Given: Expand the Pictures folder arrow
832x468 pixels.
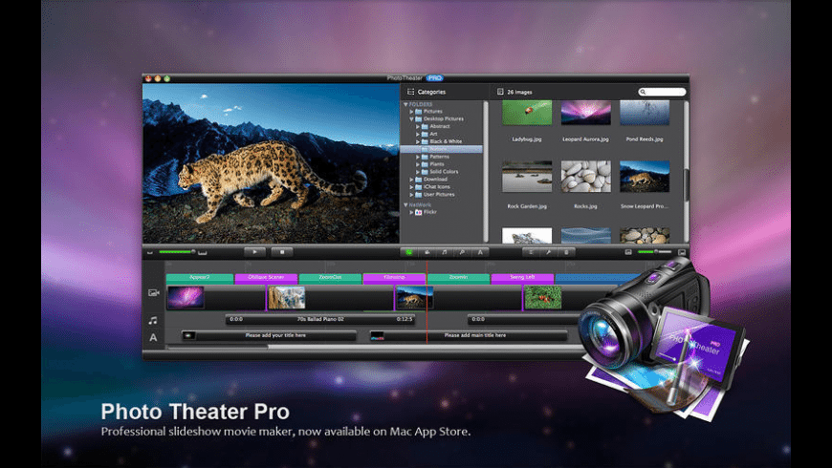Looking at the screenshot, I should [x=411, y=112].
